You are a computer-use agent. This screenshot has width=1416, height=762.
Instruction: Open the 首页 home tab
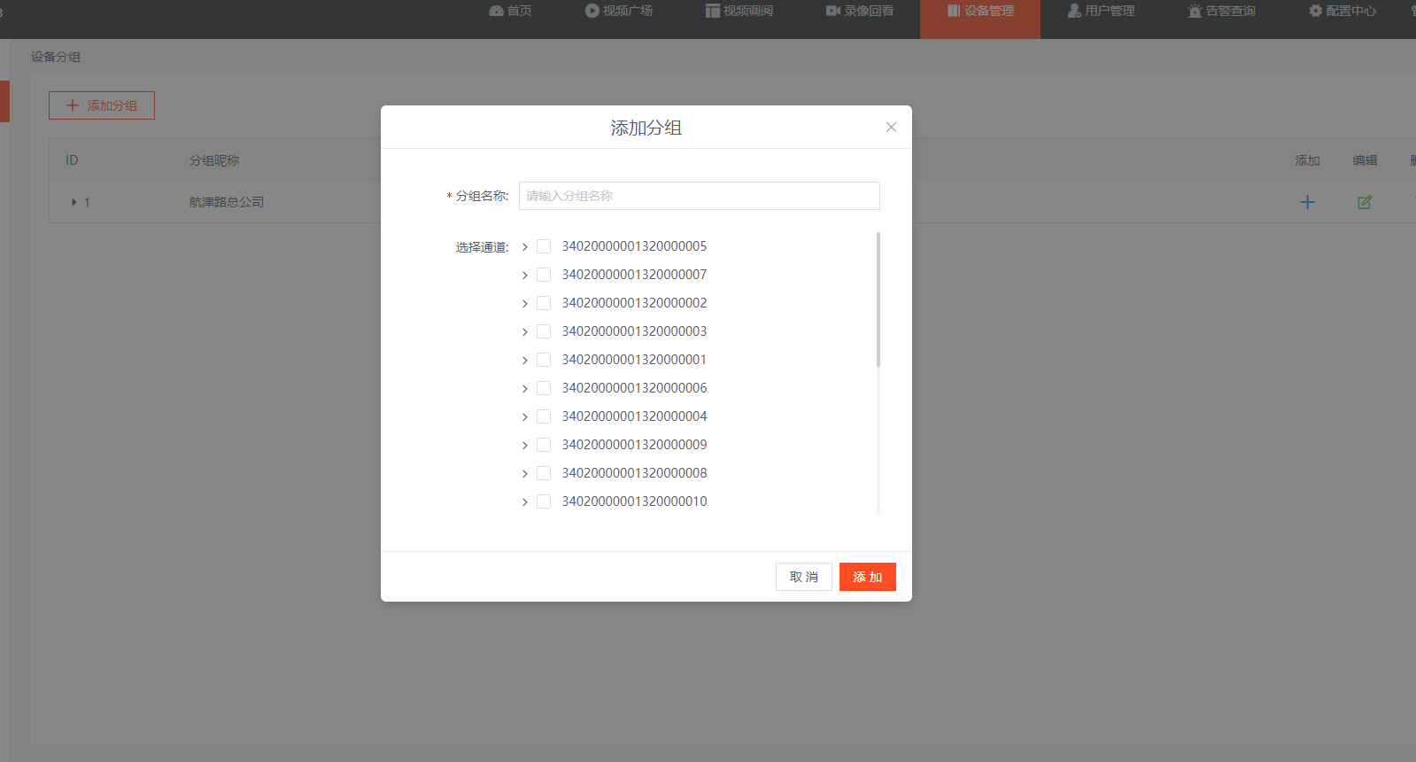[511, 11]
